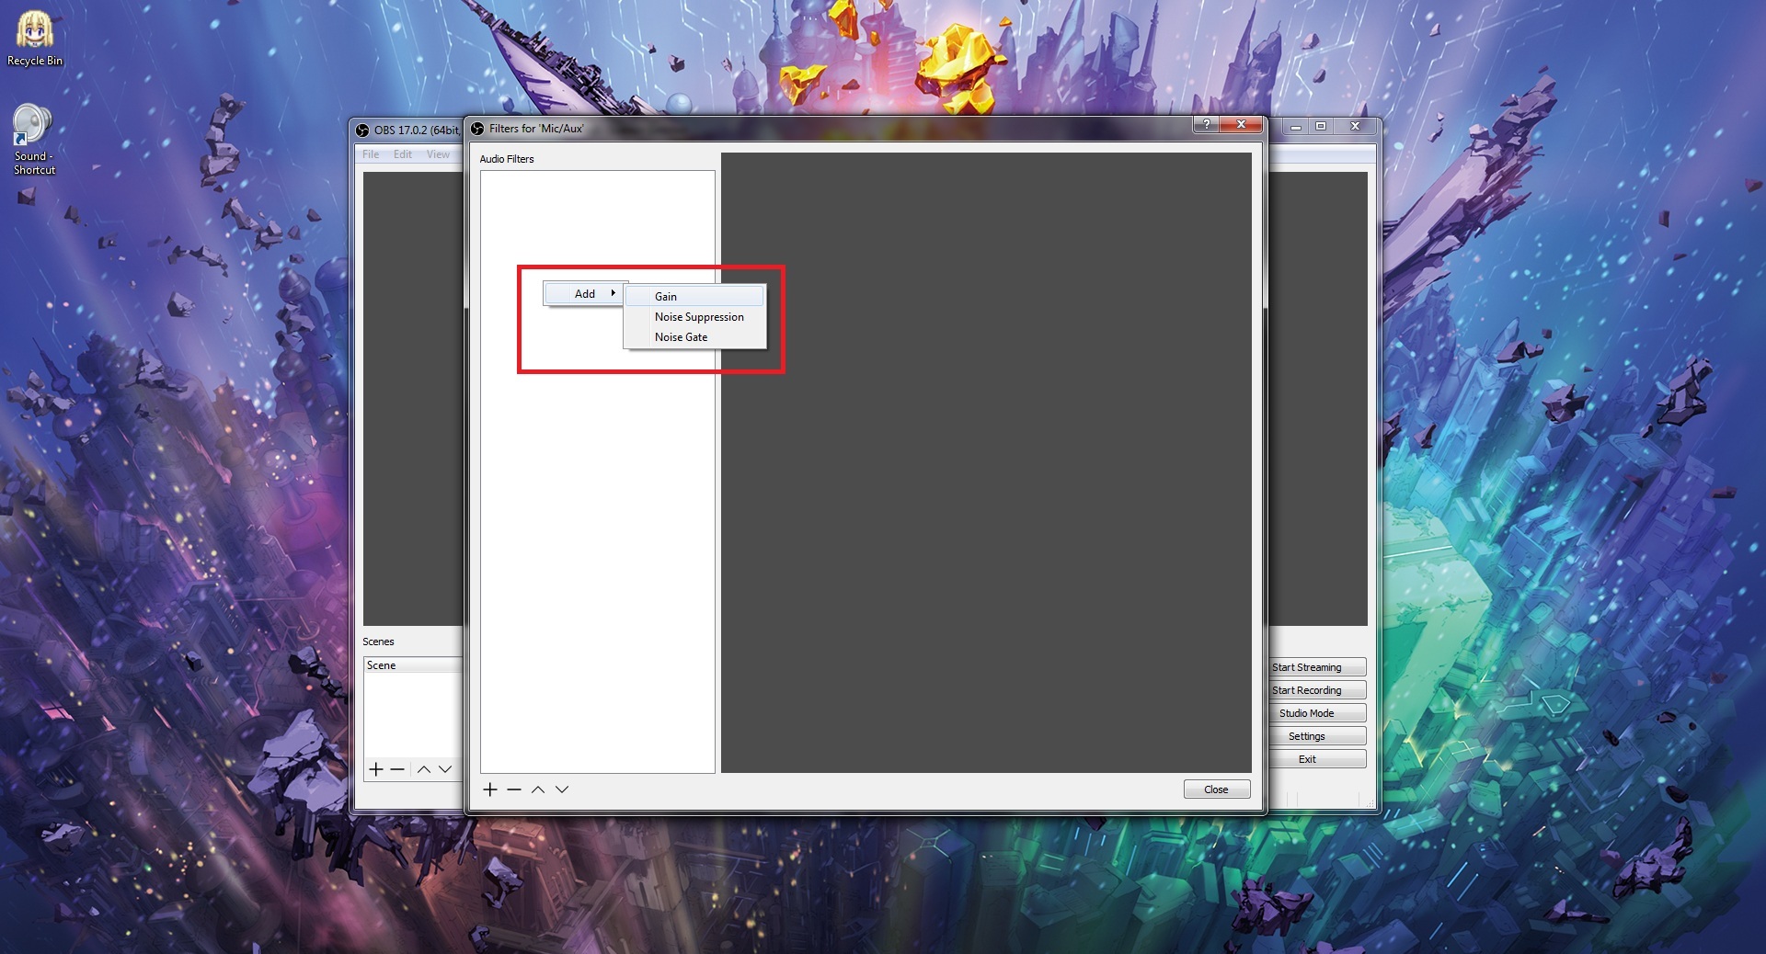Screen dimensions: 1766x954
Task: Open the Recycle Bin desktop icon
Action: [35, 37]
